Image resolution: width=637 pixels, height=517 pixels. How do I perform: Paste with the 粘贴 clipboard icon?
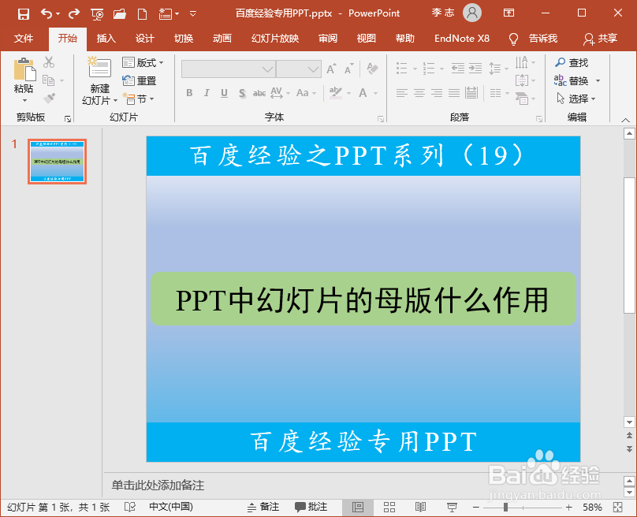coord(24,69)
